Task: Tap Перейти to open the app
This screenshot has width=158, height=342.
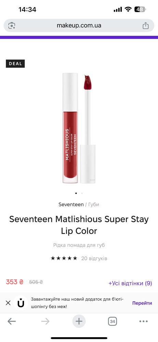Action: point(142,303)
